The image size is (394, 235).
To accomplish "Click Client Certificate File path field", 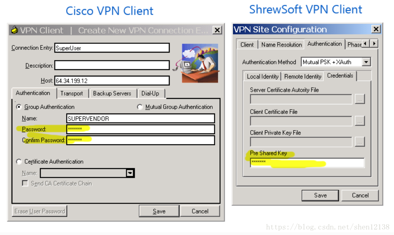I will tap(301, 121).
